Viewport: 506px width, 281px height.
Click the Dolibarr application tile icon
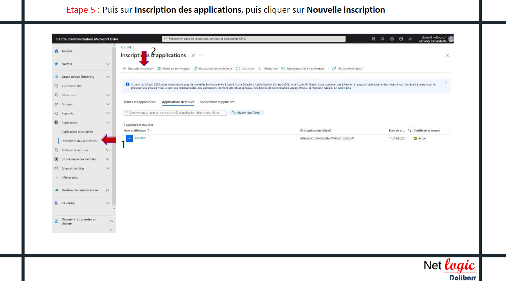click(x=129, y=138)
